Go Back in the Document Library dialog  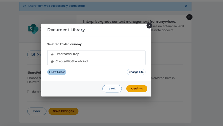tap(112, 89)
